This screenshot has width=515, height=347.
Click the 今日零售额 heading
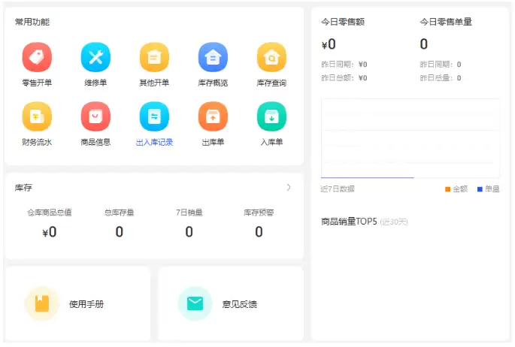[343, 22]
